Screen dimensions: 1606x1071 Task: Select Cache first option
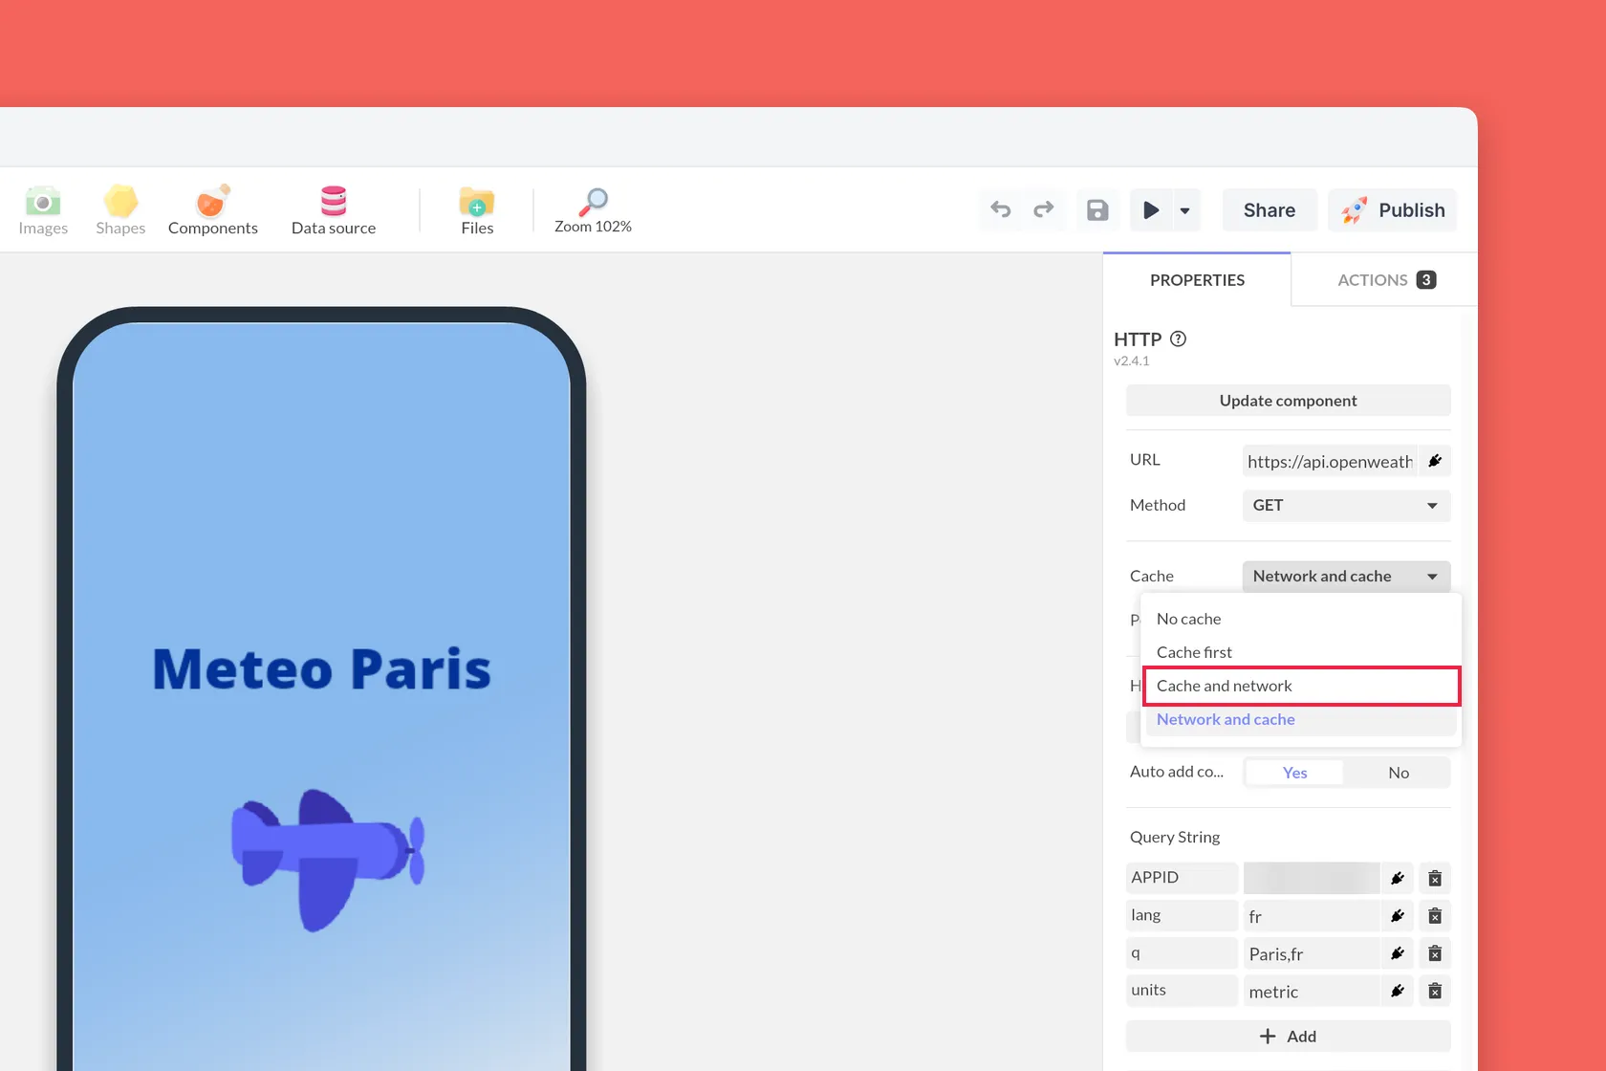1300,652
